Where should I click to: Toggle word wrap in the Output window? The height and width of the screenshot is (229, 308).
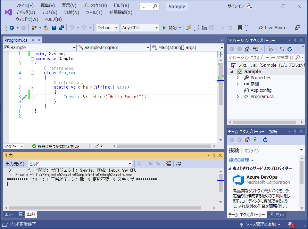179,164
